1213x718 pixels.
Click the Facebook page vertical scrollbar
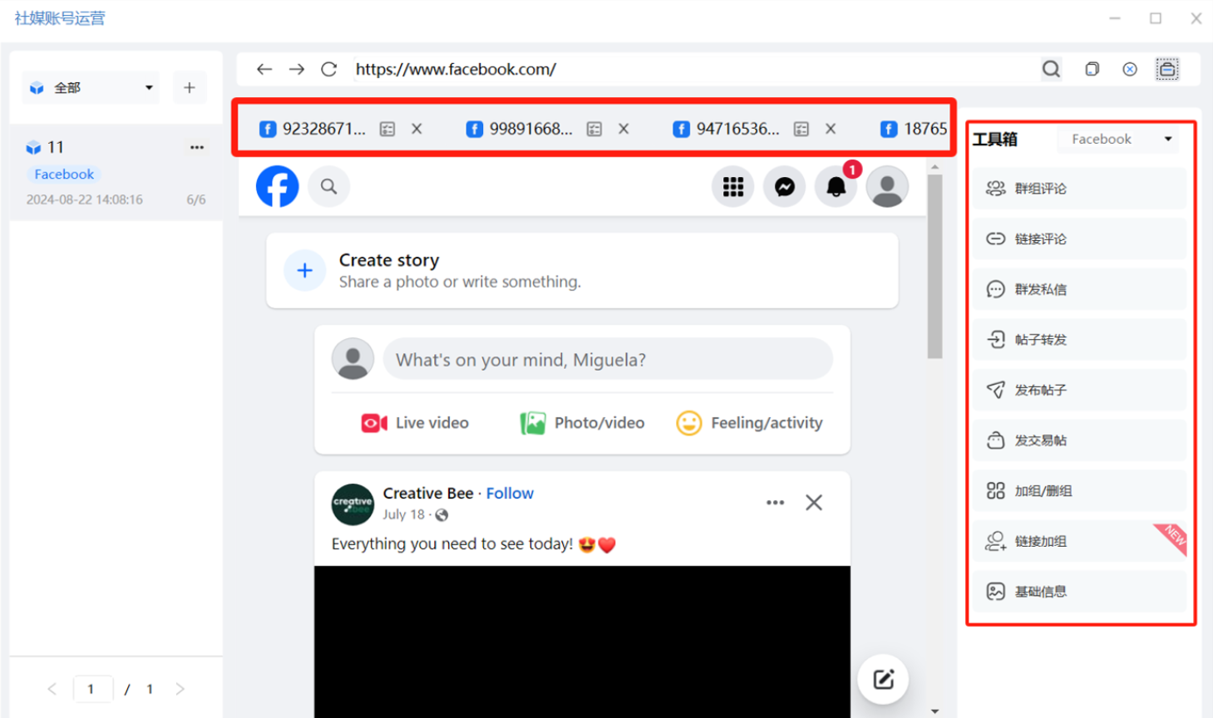point(935,266)
